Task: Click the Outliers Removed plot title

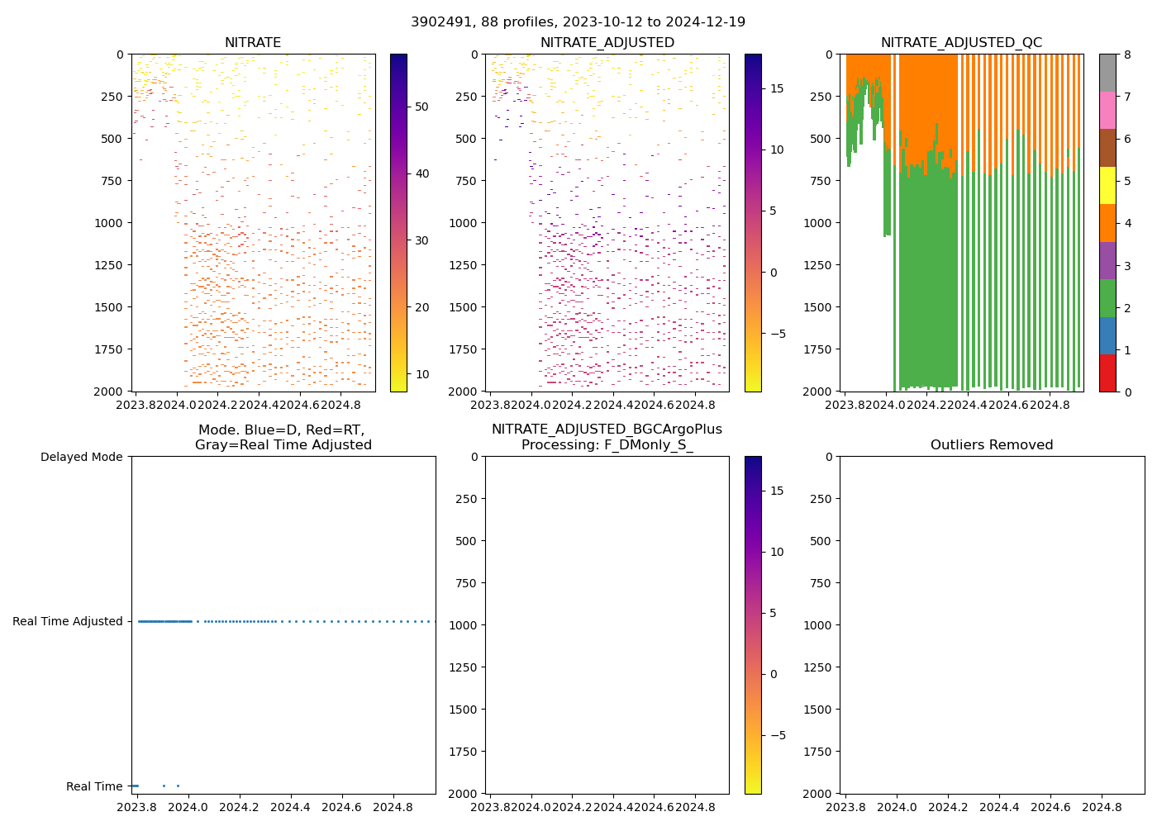Action: tap(992, 445)
